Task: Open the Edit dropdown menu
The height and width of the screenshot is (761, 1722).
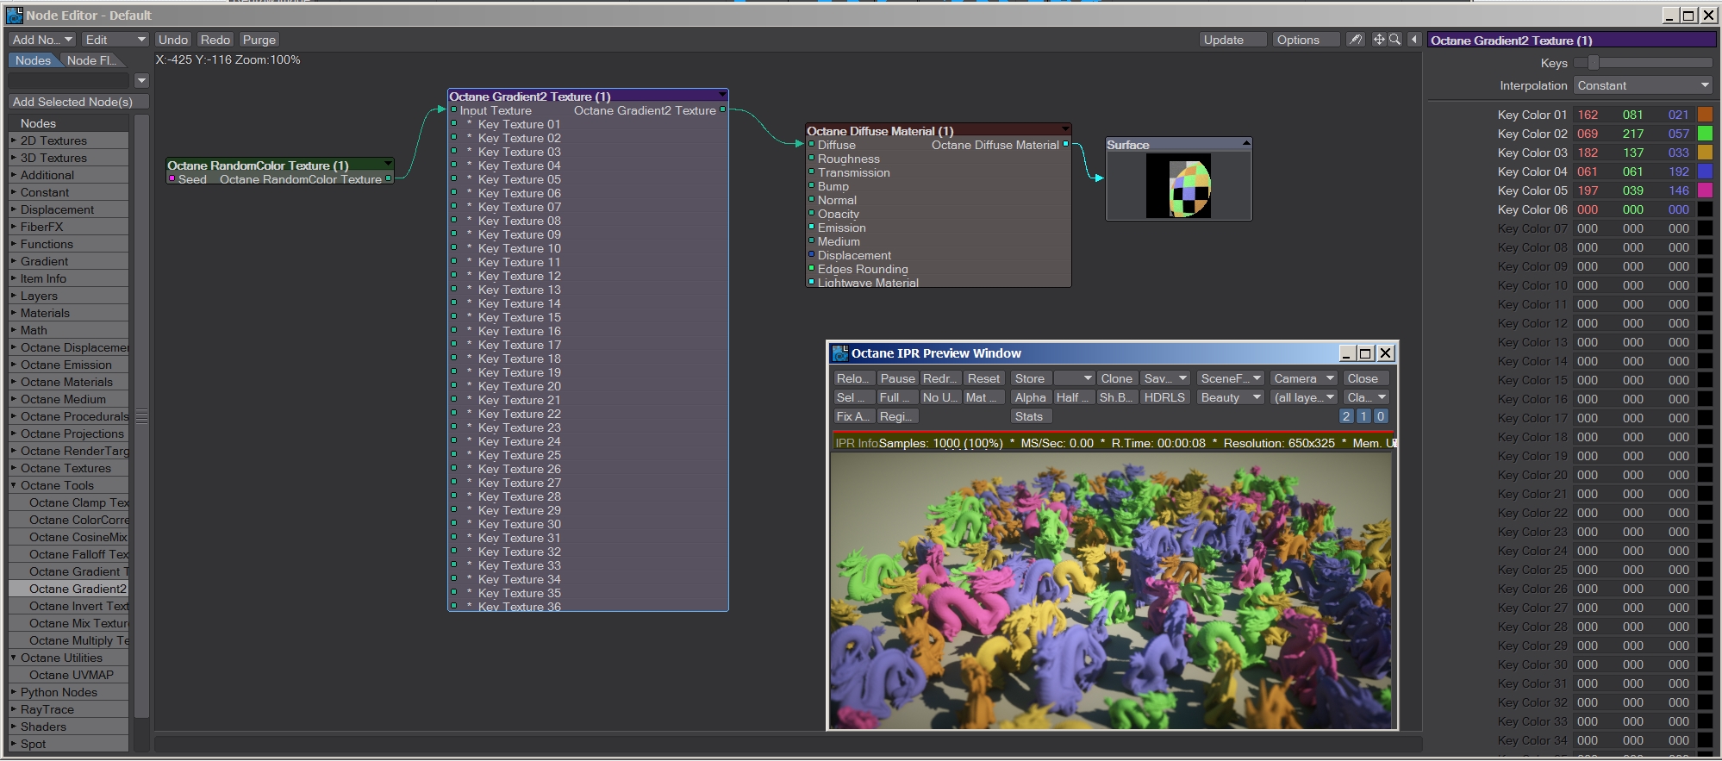Action: pos(115,40)
